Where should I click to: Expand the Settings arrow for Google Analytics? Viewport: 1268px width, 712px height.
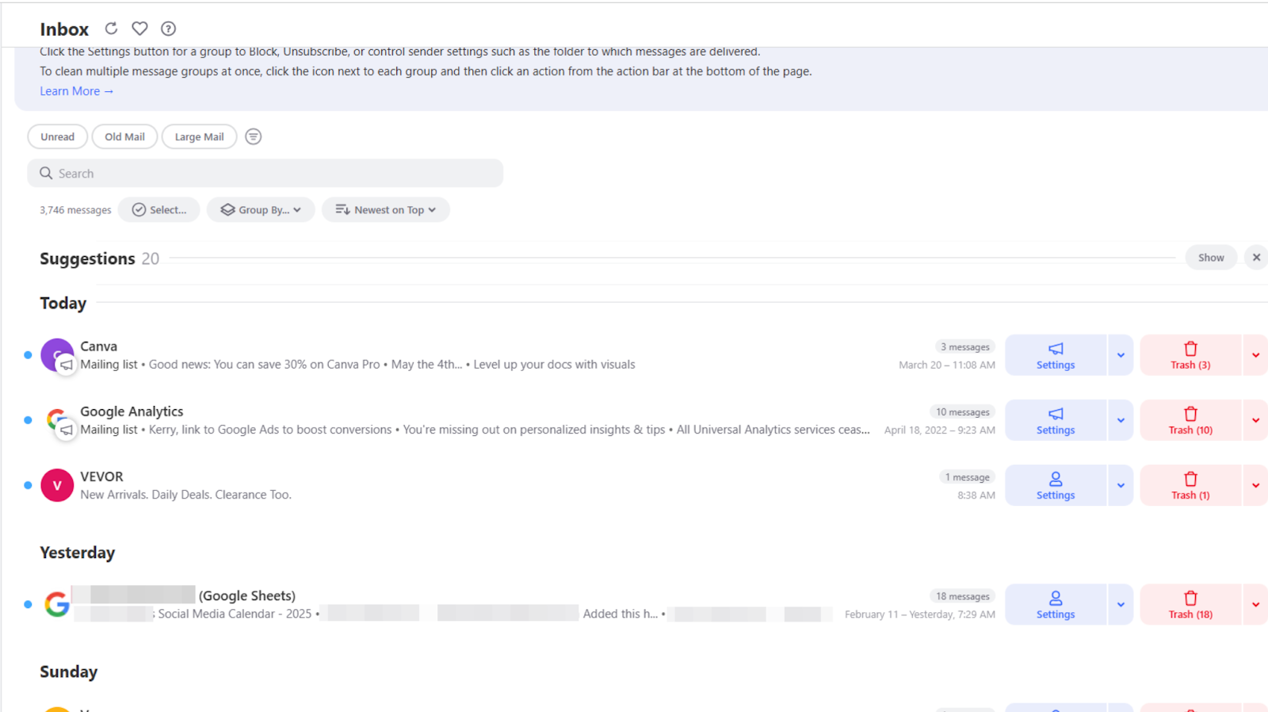point(1121,419)
